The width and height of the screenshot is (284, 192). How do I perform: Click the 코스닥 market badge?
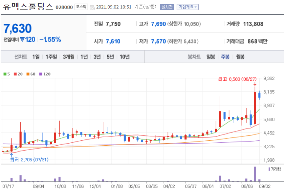(x=81, y=7)
